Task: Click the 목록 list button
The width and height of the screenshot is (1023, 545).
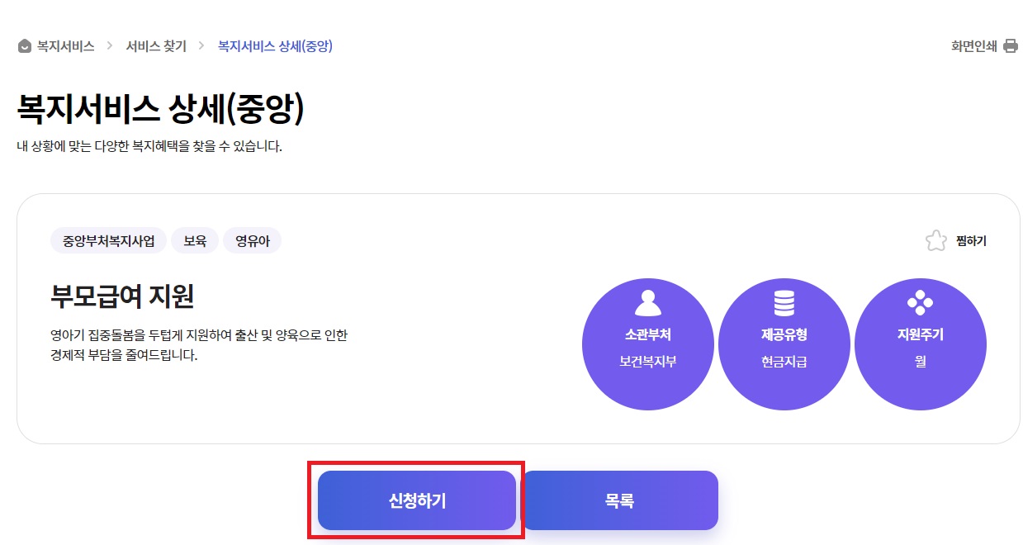Action: pyautogui.click(x=619, y=500)
